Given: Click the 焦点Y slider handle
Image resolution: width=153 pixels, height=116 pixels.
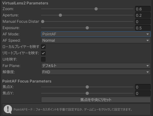Looking at the screenshot, I should pyautogui.click(x=87, y=93).
